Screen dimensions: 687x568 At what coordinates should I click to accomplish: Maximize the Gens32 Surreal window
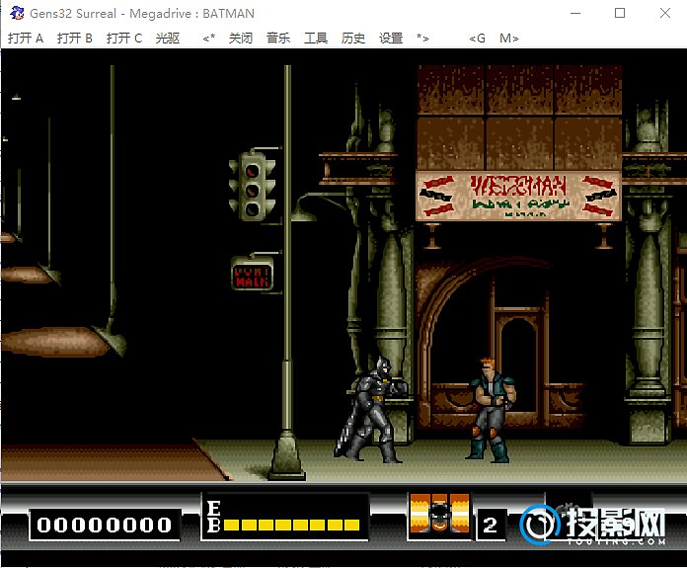620,13
